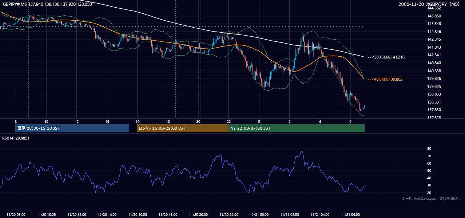465x218 pixels.
Task: Click hour tick 12 under the price chart
Action: point(76,121)
